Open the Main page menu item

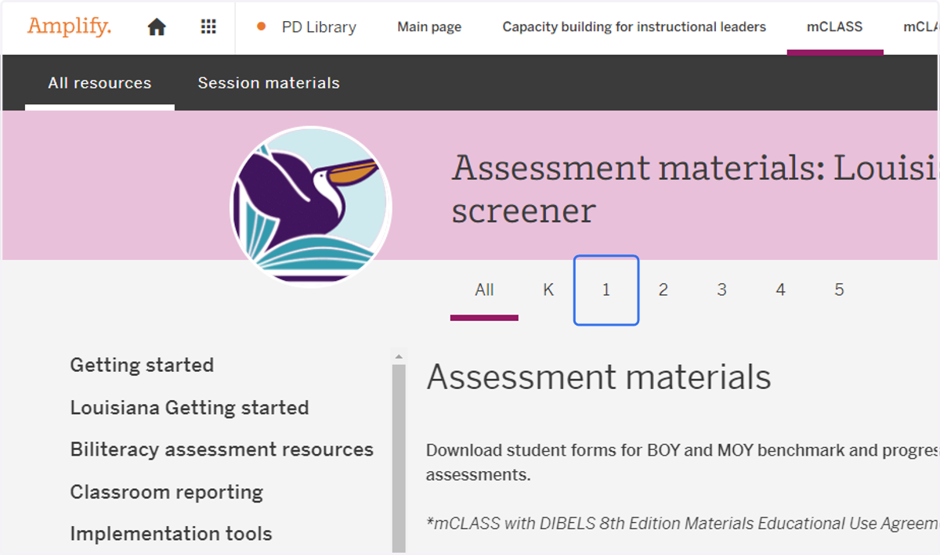click(x=429, y=27)
